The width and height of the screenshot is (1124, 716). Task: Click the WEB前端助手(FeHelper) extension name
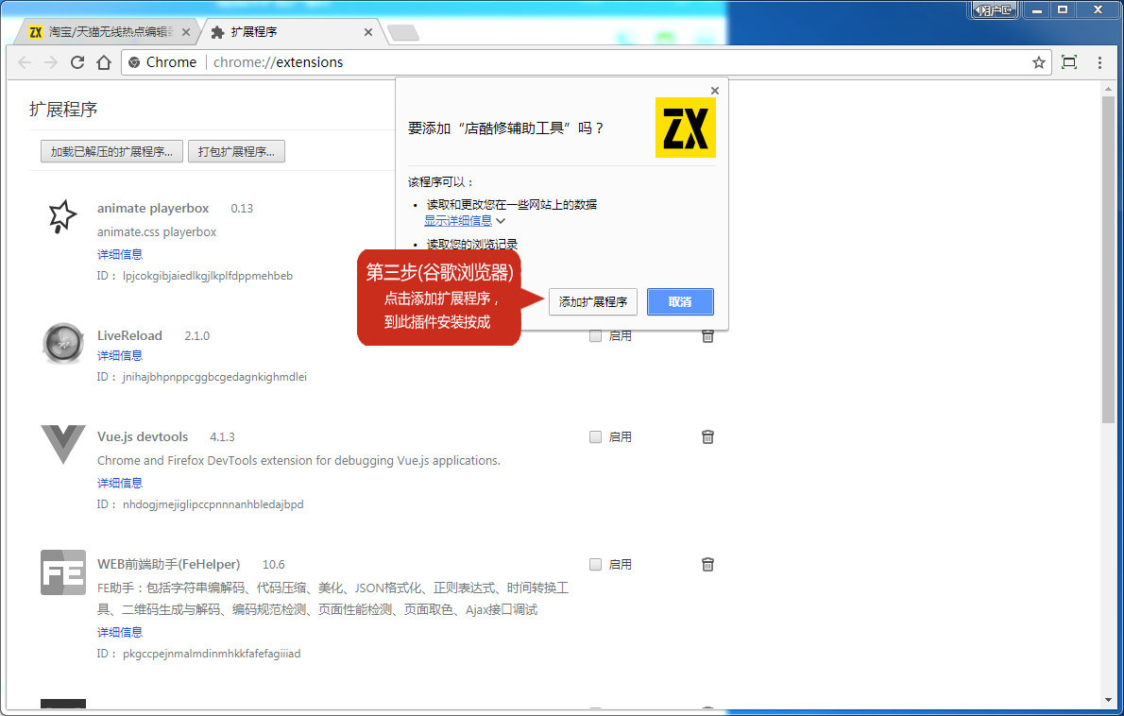click(x=168, y=564)
